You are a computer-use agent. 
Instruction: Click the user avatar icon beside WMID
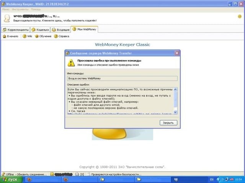(7, 18)
